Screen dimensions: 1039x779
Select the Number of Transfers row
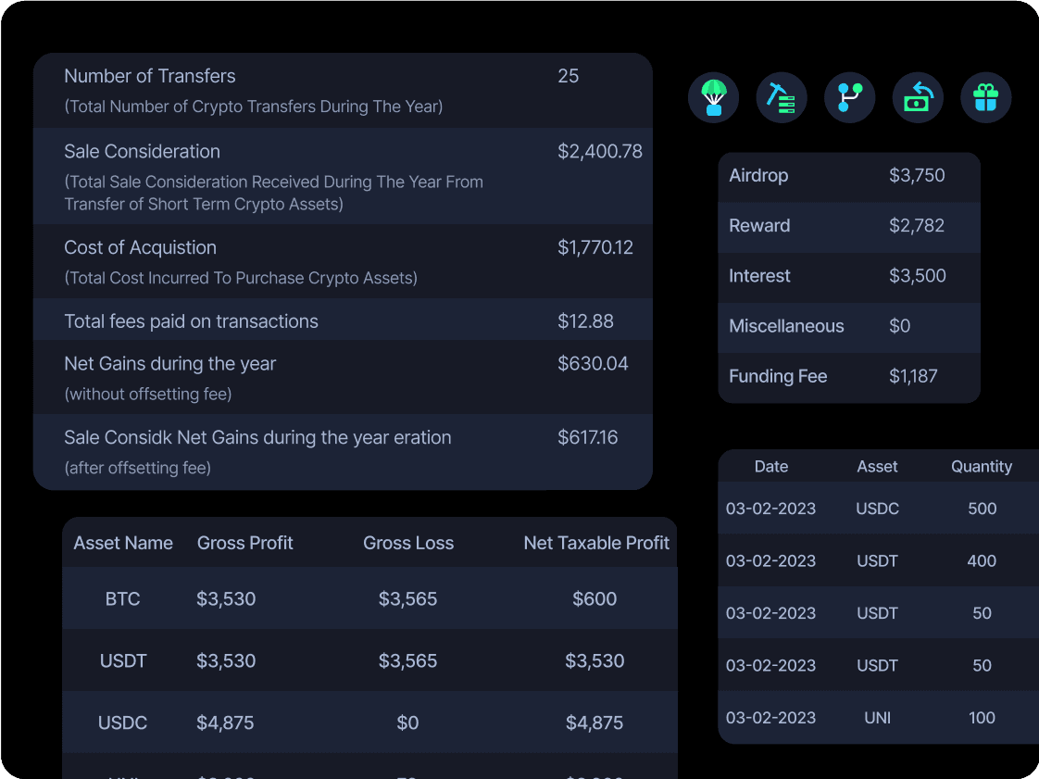pyautogui.click(x=343, y=89)
